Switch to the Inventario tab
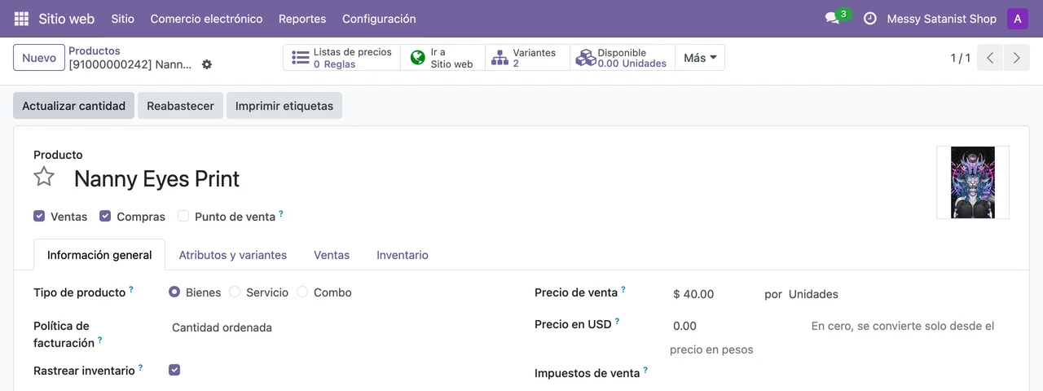This screenshot has width=1043, height=391. pyautogui.click(x=403, y=255)
